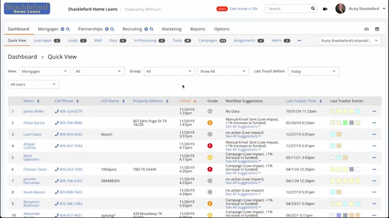Open the All dropdown next to Mortgages
Viewport: 389px width, 218px height.
coord(98,71)
